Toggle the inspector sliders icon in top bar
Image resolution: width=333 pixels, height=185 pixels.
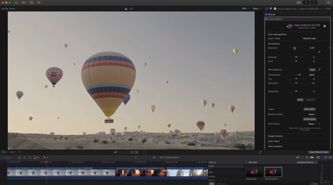pos(314,3)
